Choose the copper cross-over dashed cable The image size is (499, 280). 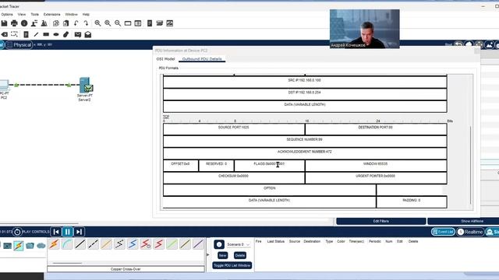point(94,244)
